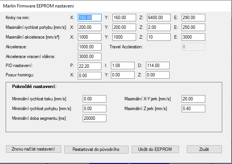Edit the maximální rychlost pohybu Y field
Image resolution: width=232 pixels, height=164 pixels.
click(124, 27)
